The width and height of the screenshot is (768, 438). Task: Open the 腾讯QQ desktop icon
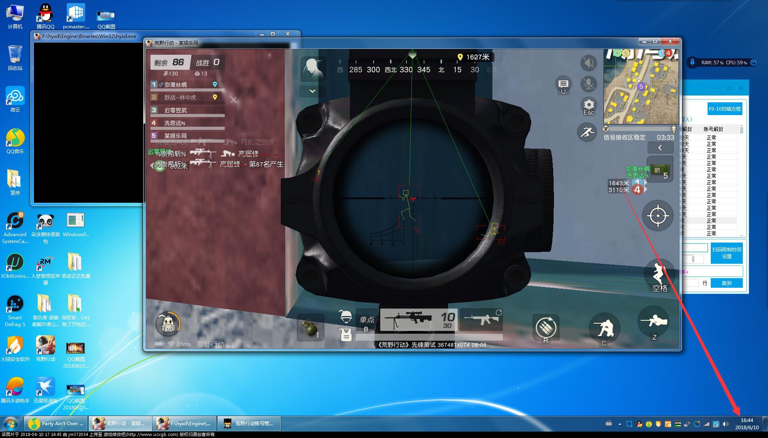[46, 16]
